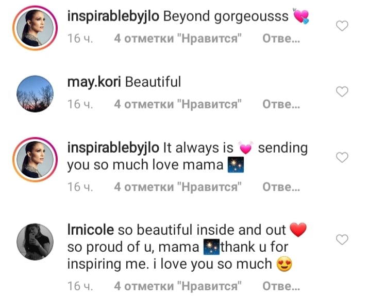The height and width of the screenshot is (298, 368).
Task: Reply to may.kori's comment
Action: pos(281,104)
